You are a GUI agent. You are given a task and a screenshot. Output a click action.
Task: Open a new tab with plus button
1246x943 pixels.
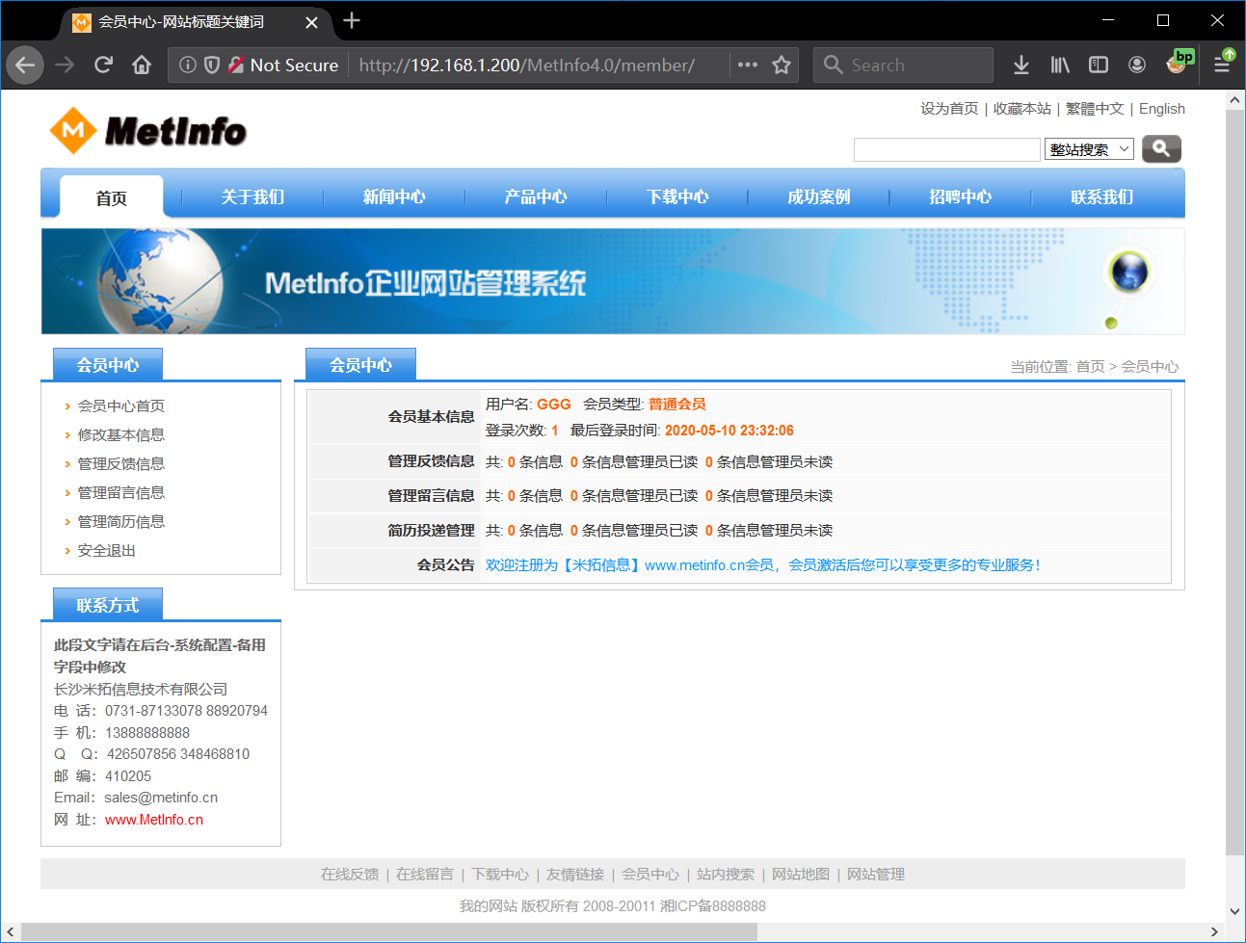tap(352, 20)
